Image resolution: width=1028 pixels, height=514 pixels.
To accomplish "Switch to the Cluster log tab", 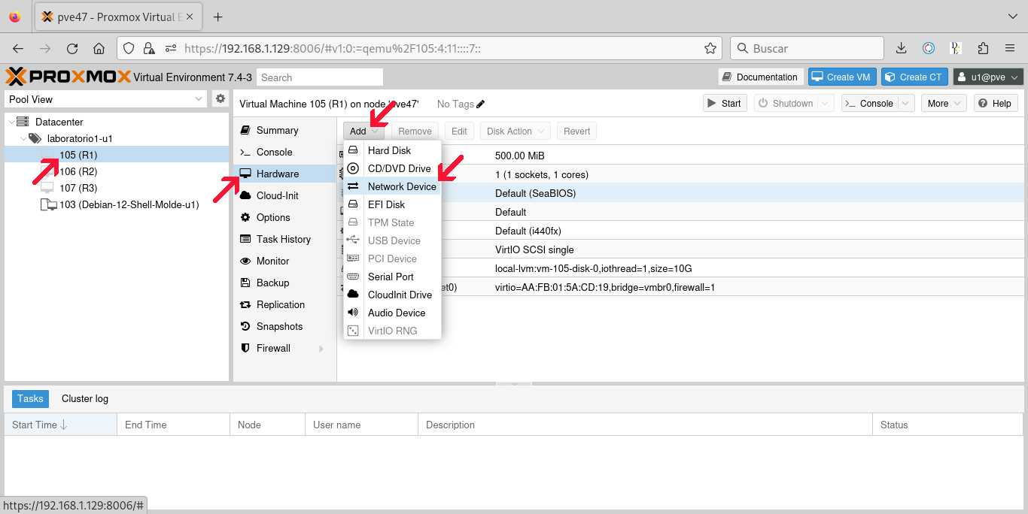I will pos(85,399).
